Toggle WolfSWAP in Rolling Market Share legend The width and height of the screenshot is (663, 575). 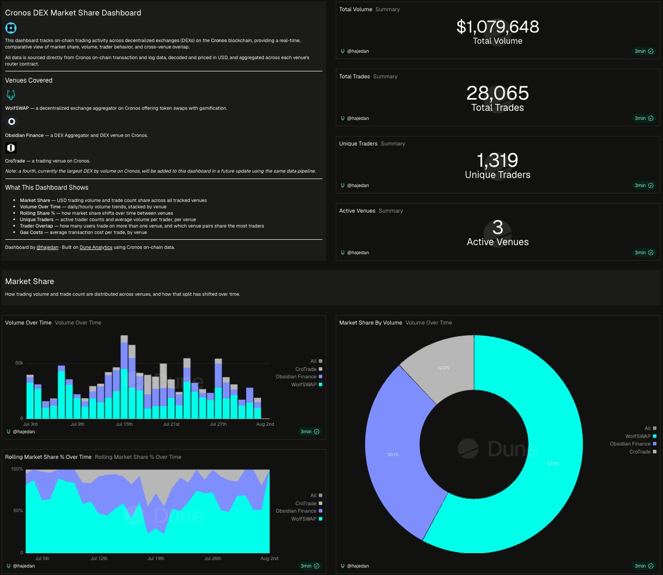tap(306, 519)
